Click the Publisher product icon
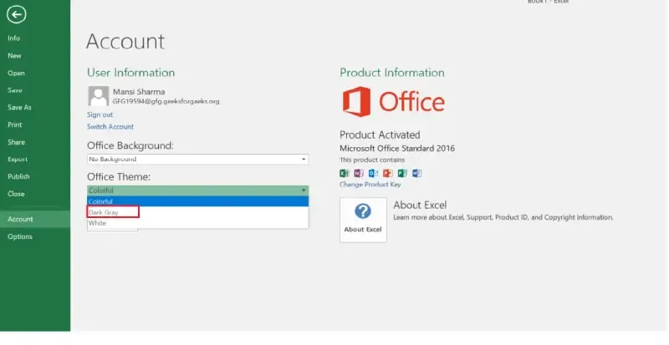The image size is (669, 345). [x=402, y=173]
